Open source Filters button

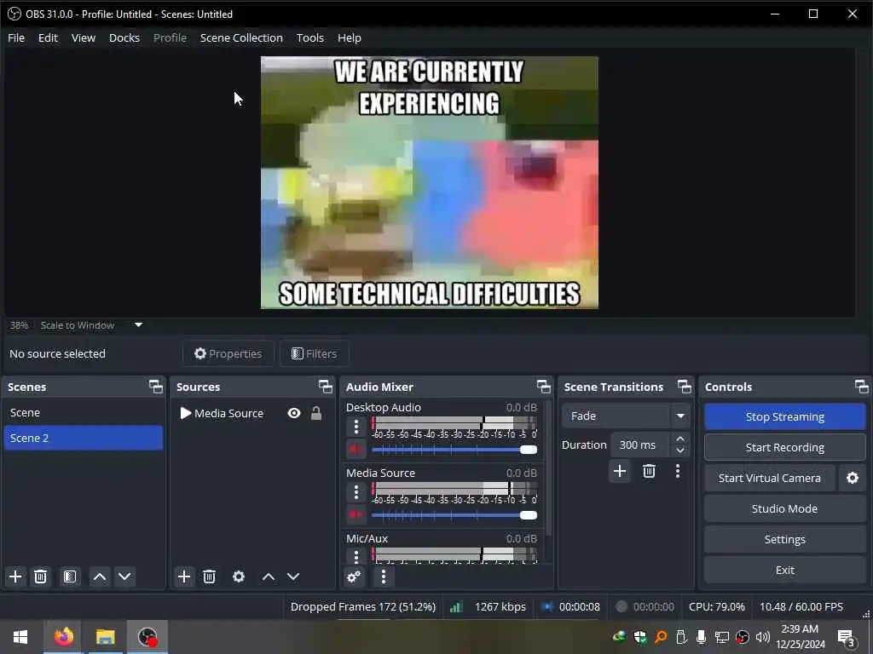(315, 353)
